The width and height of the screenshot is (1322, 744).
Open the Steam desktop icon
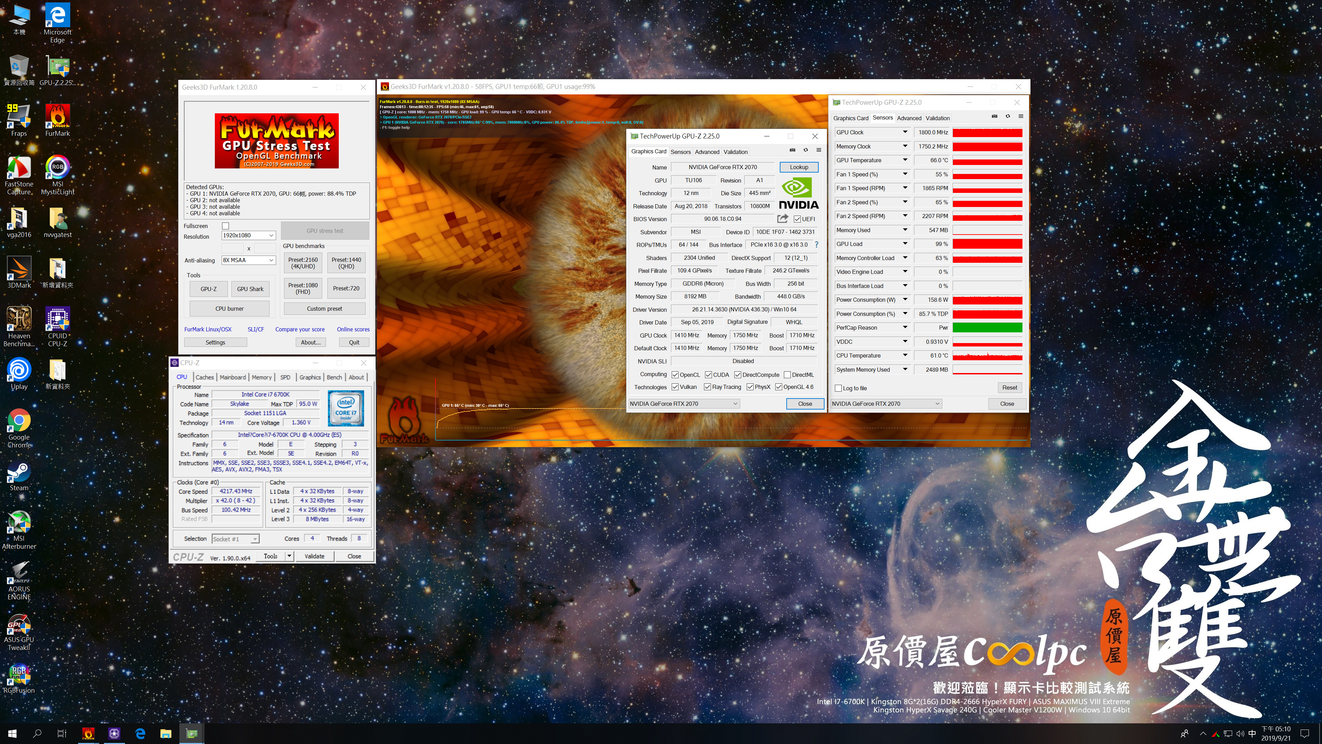tap(19, 475)
